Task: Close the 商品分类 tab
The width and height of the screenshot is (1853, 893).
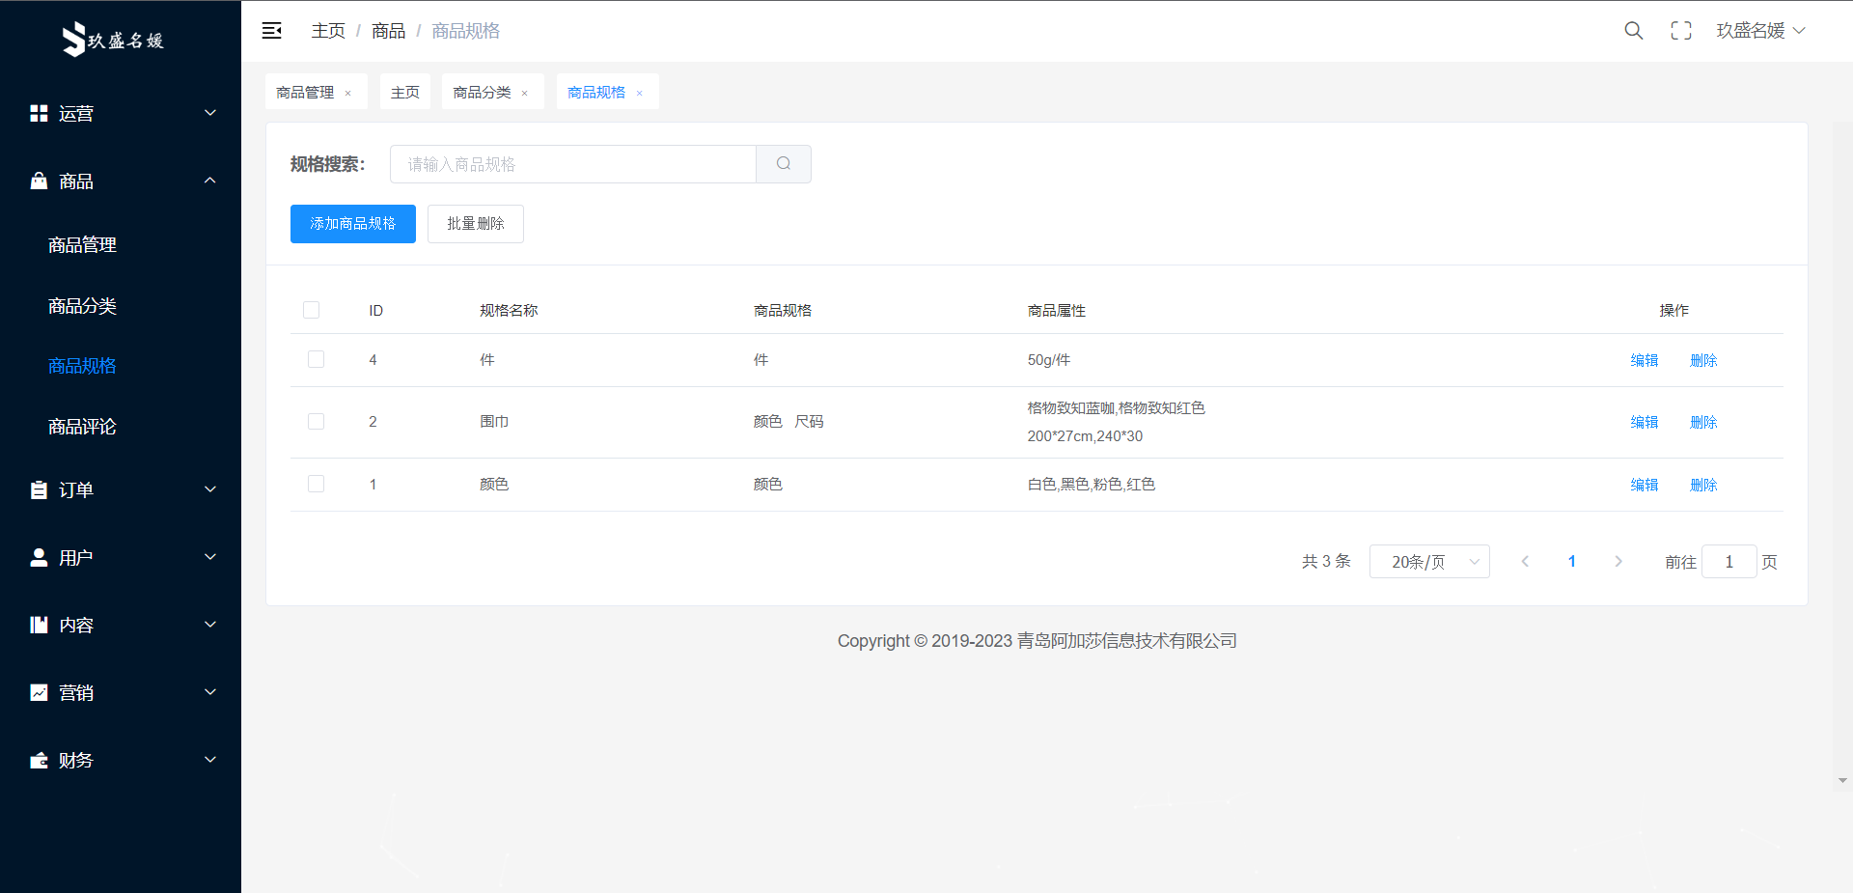Action: [x=525, y=94]
